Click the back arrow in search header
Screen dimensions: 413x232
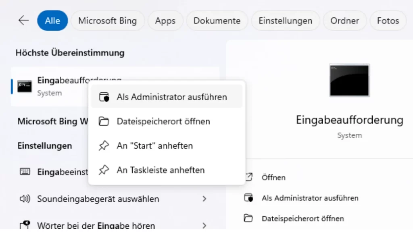point(24,21)
